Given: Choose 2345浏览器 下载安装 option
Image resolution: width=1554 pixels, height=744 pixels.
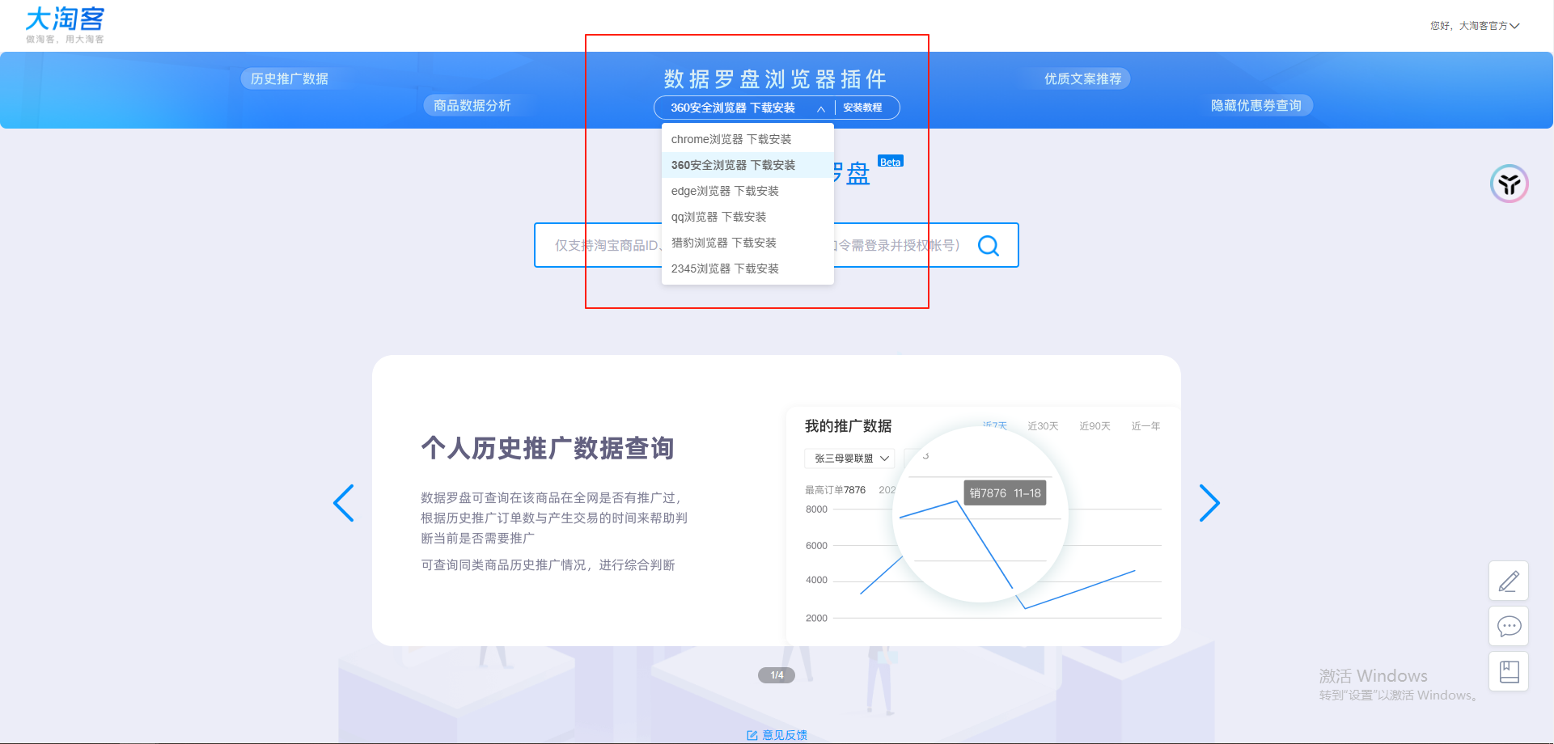Looking at the screenshot, I should click(725, 268).
